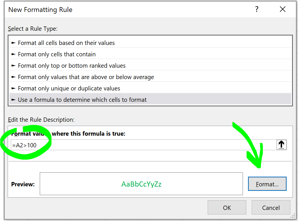This screenshot has height=221, width=298.
Task: Click the arrow bullet next to 'Format all cells' rule
Action: 13,43
